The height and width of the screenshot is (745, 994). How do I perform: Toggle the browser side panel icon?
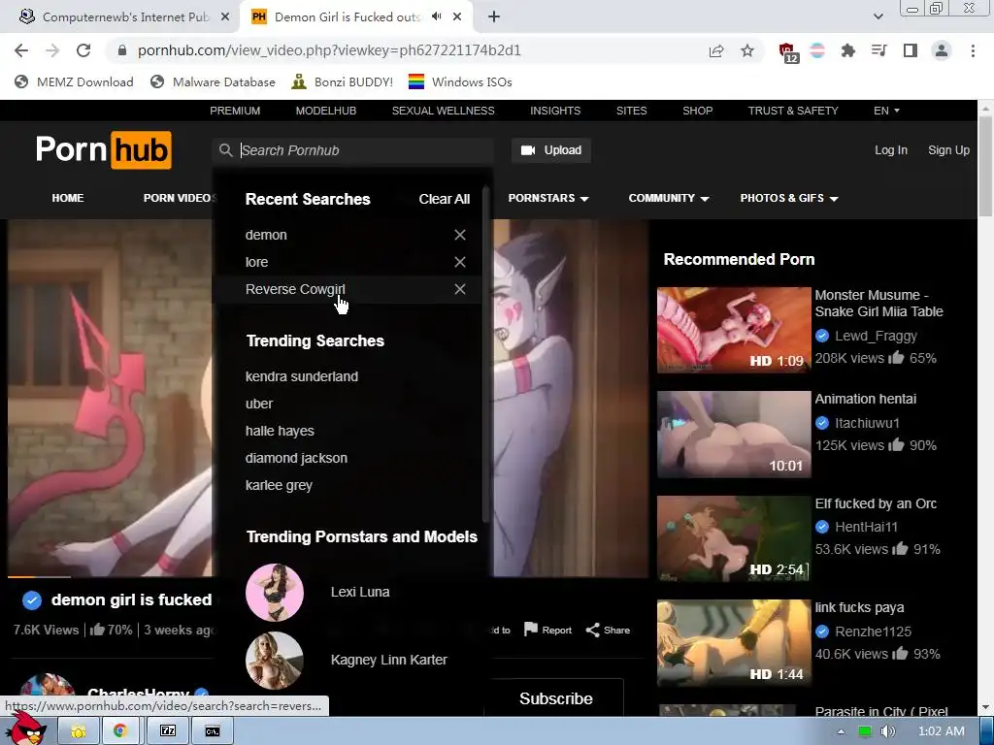[911, 50]
